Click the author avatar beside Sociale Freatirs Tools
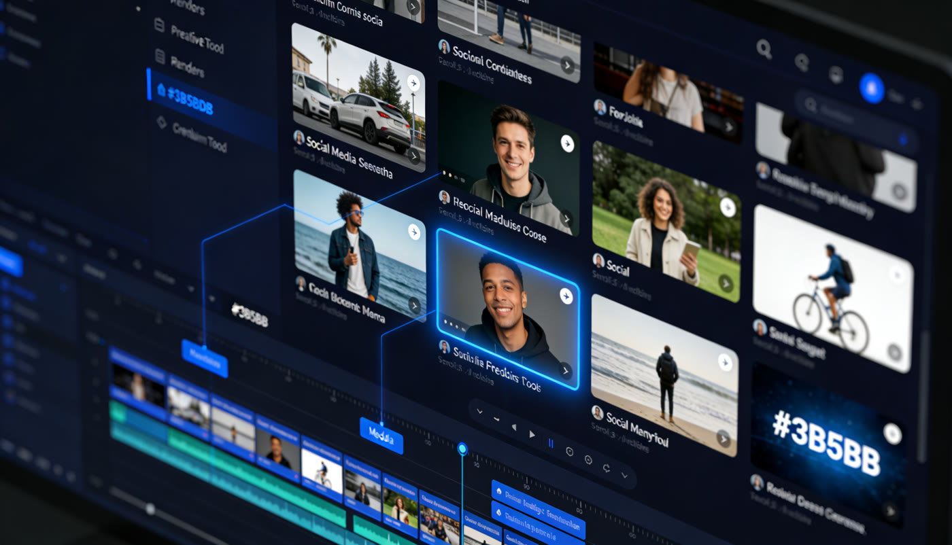Screen dimensions: 952x545 pos(444,346)
